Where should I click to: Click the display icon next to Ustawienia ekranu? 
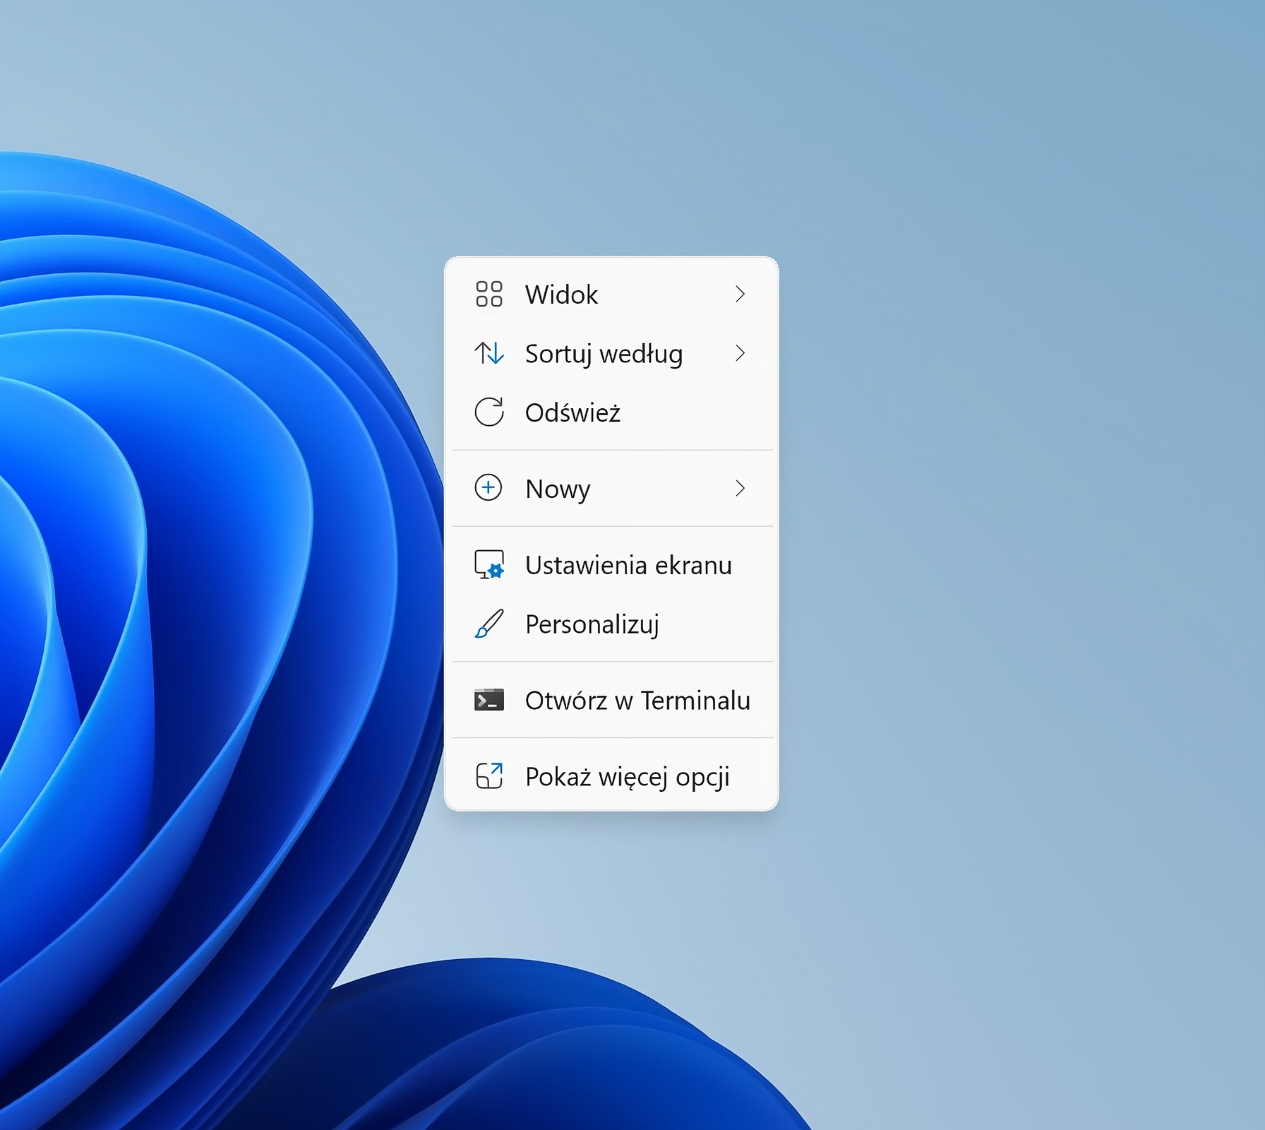coord(488,565)
